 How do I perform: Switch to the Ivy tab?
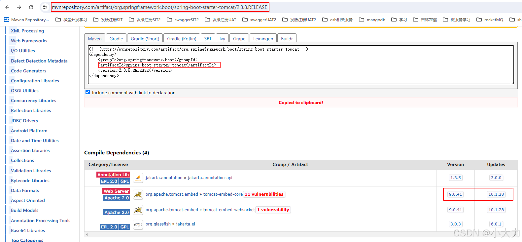(222, 38)
